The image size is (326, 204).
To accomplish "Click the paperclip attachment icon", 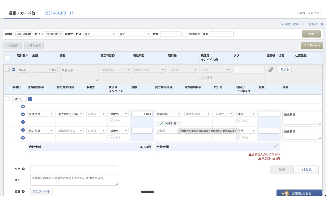I will (270, 69).
